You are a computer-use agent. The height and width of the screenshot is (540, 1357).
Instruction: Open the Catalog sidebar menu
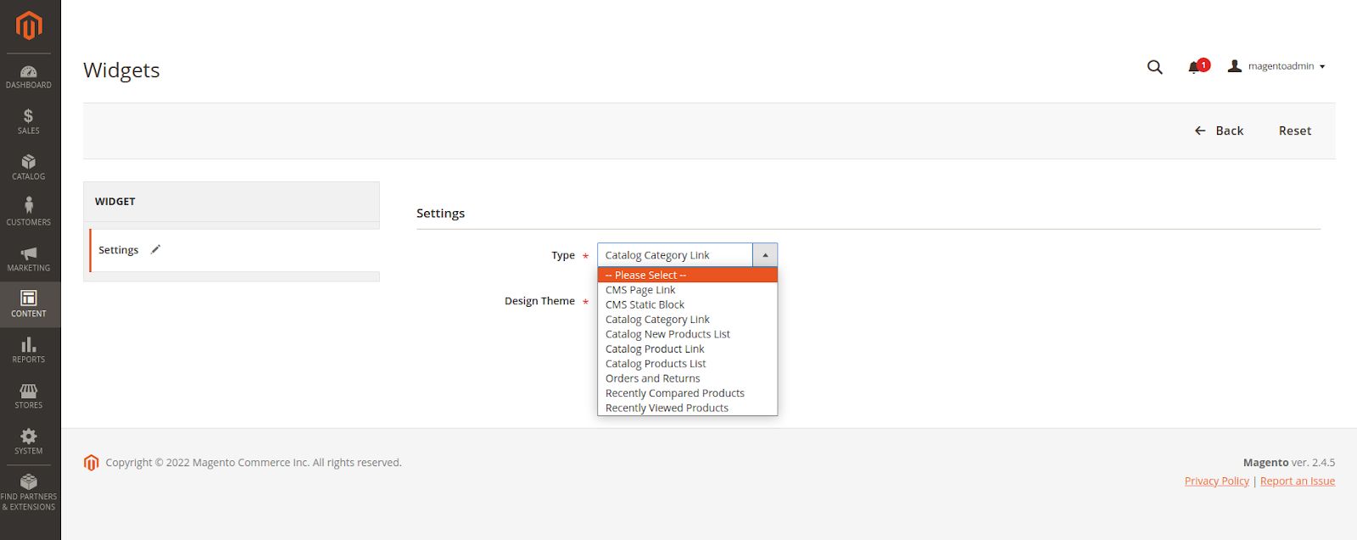[29, 168]
